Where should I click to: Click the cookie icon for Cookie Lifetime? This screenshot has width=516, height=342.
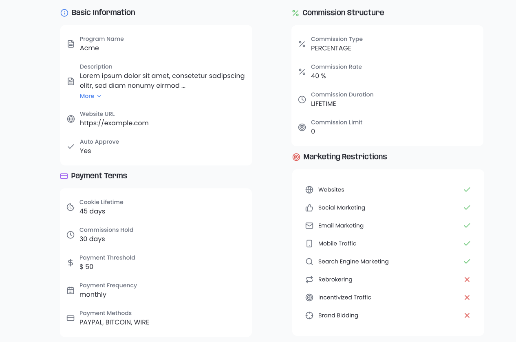point(71,207)
